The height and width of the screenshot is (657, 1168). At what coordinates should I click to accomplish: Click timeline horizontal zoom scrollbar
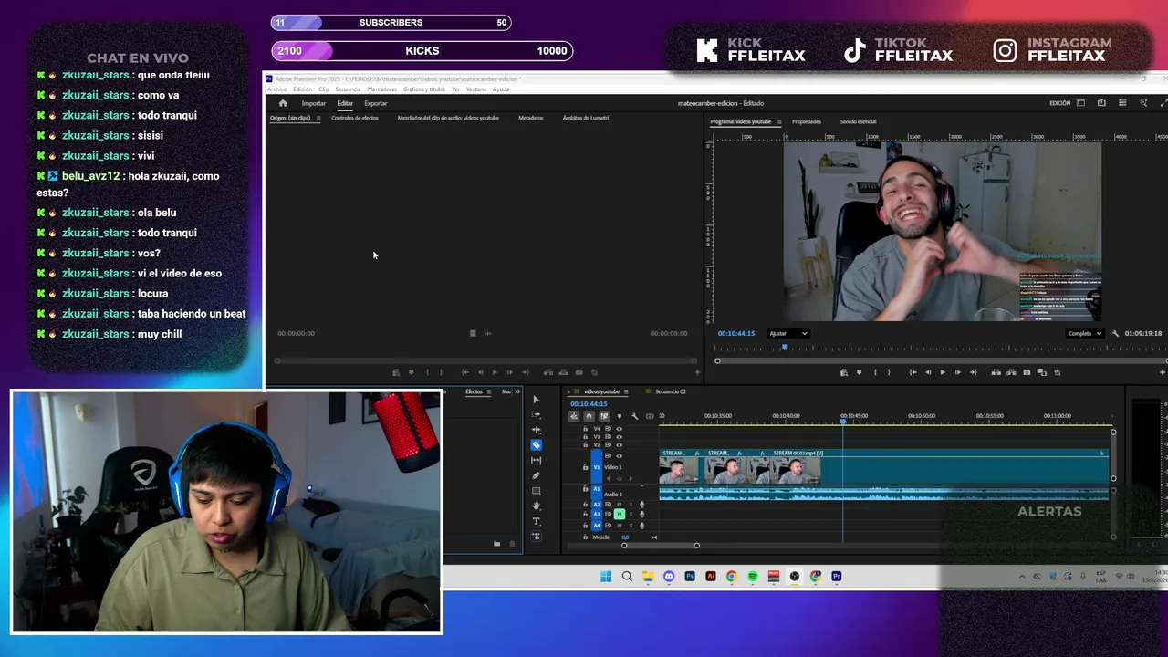[x=660, y=546]
